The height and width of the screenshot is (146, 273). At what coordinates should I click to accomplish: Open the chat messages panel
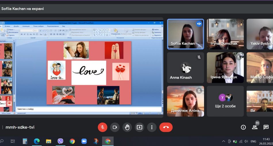pos(266,127)
